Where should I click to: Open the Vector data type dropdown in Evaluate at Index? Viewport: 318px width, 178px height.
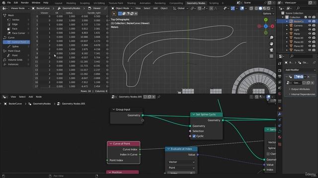[x=181, y=162]
